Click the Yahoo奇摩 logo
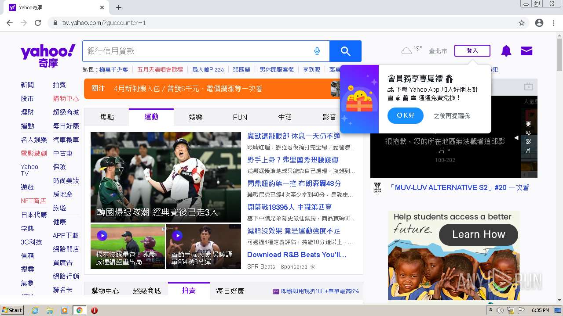The height and width of the screenshot is (316, 563). tap(48, 56)
